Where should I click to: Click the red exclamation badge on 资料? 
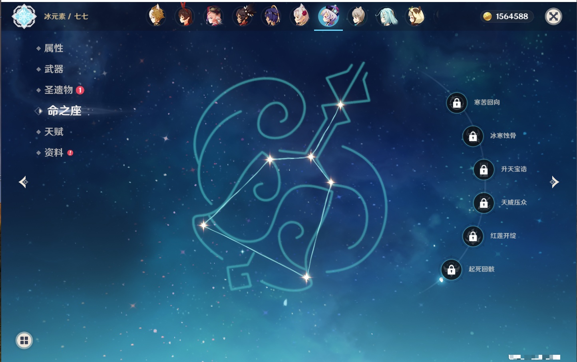(x=70, y=153)
